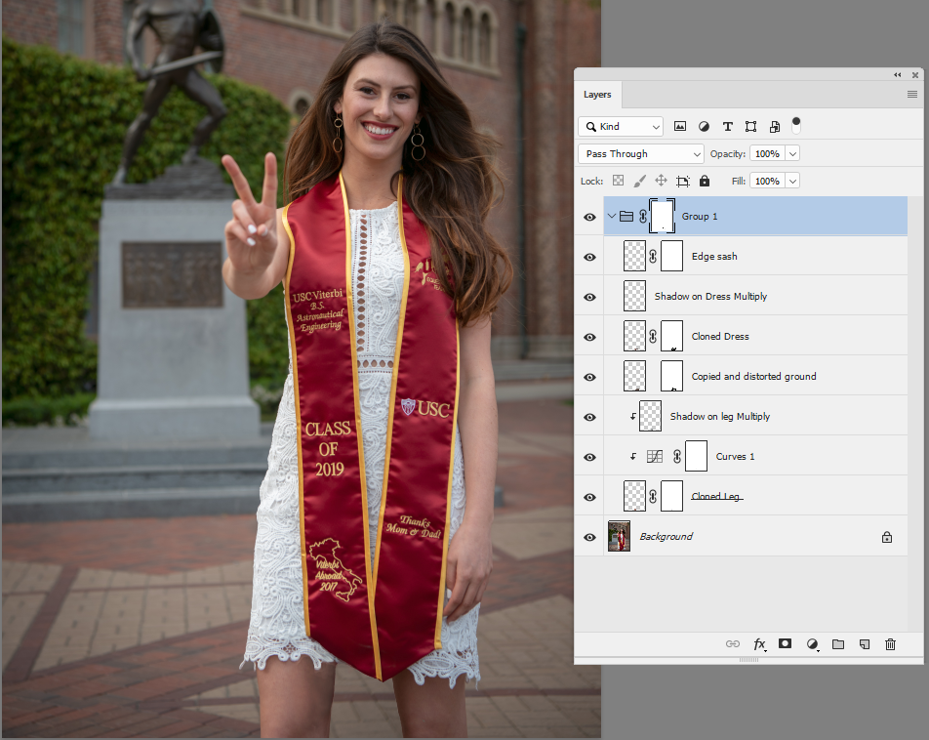Select the adjustment layer filter icon
Viewport: 929px width, 740px height.
tap(704, 126)
